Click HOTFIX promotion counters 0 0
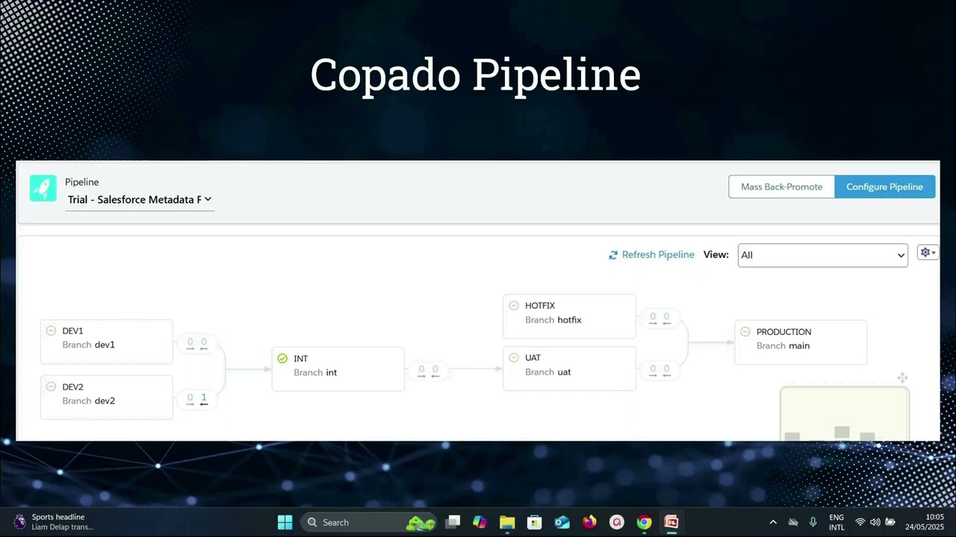Viewport: 956px width, 537px height. (x=659, y=318)
